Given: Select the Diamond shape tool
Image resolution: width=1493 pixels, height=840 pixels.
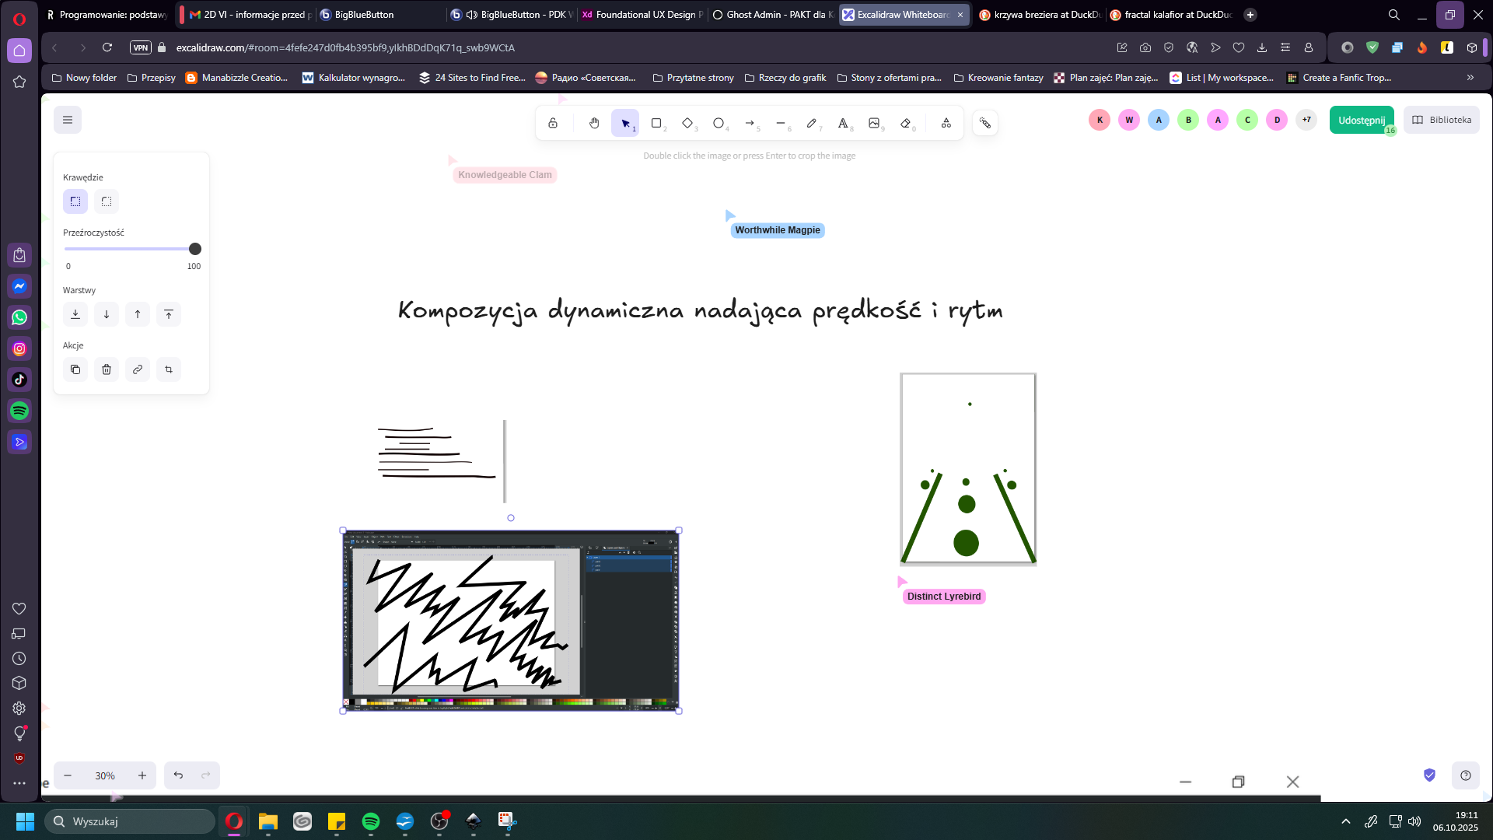Looking at the screenshot, I should point(687,123).
